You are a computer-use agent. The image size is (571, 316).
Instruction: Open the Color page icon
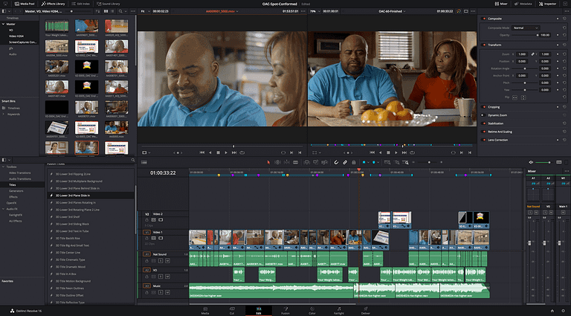pyautogui.click(x=312, y=309)
